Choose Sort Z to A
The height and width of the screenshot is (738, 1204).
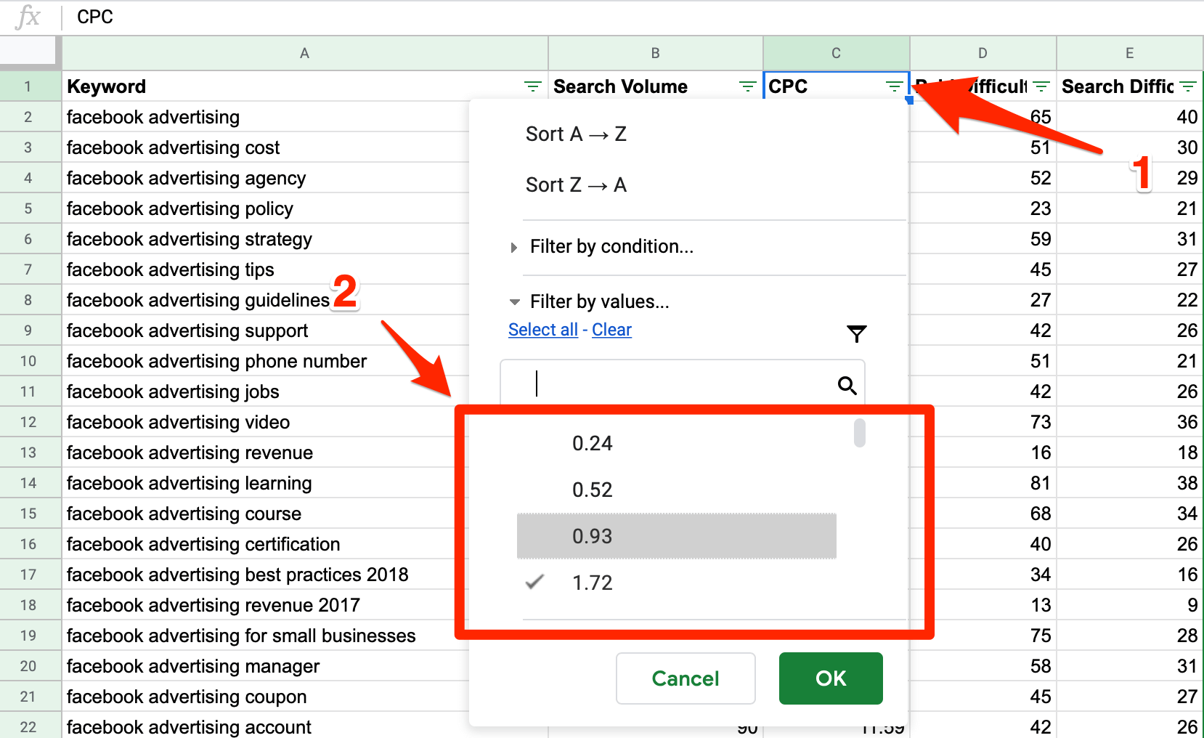pos(576,184)
